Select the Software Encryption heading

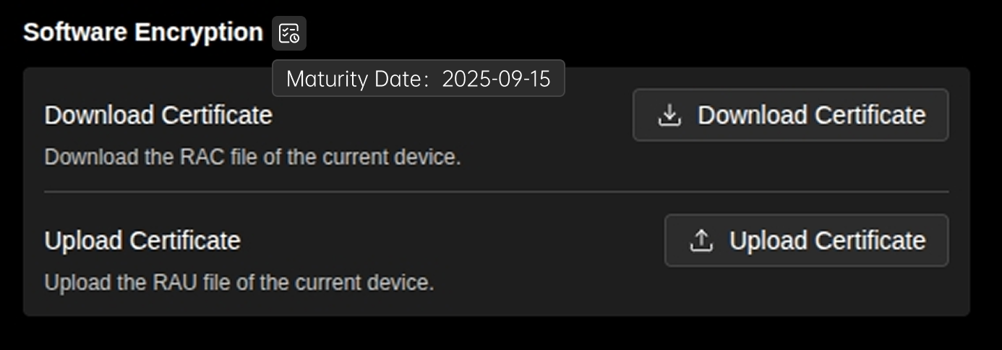pos(143,33)
